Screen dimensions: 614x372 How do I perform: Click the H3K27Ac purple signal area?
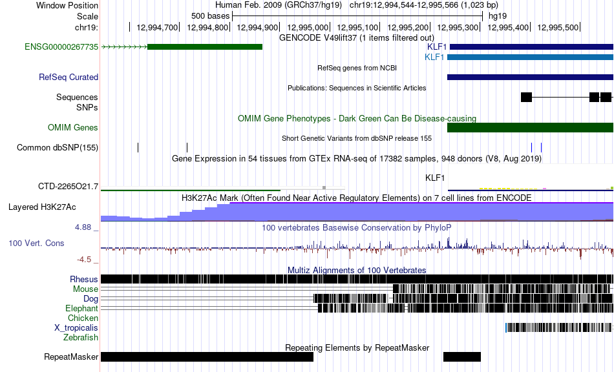pos(357,212)
